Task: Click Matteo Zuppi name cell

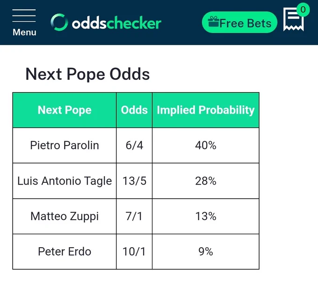Action: (x=65, y=216)
